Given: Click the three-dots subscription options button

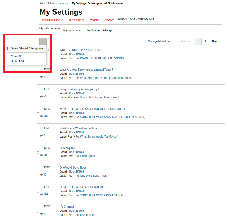Looking at the screenshot, I should pos(43,41).
